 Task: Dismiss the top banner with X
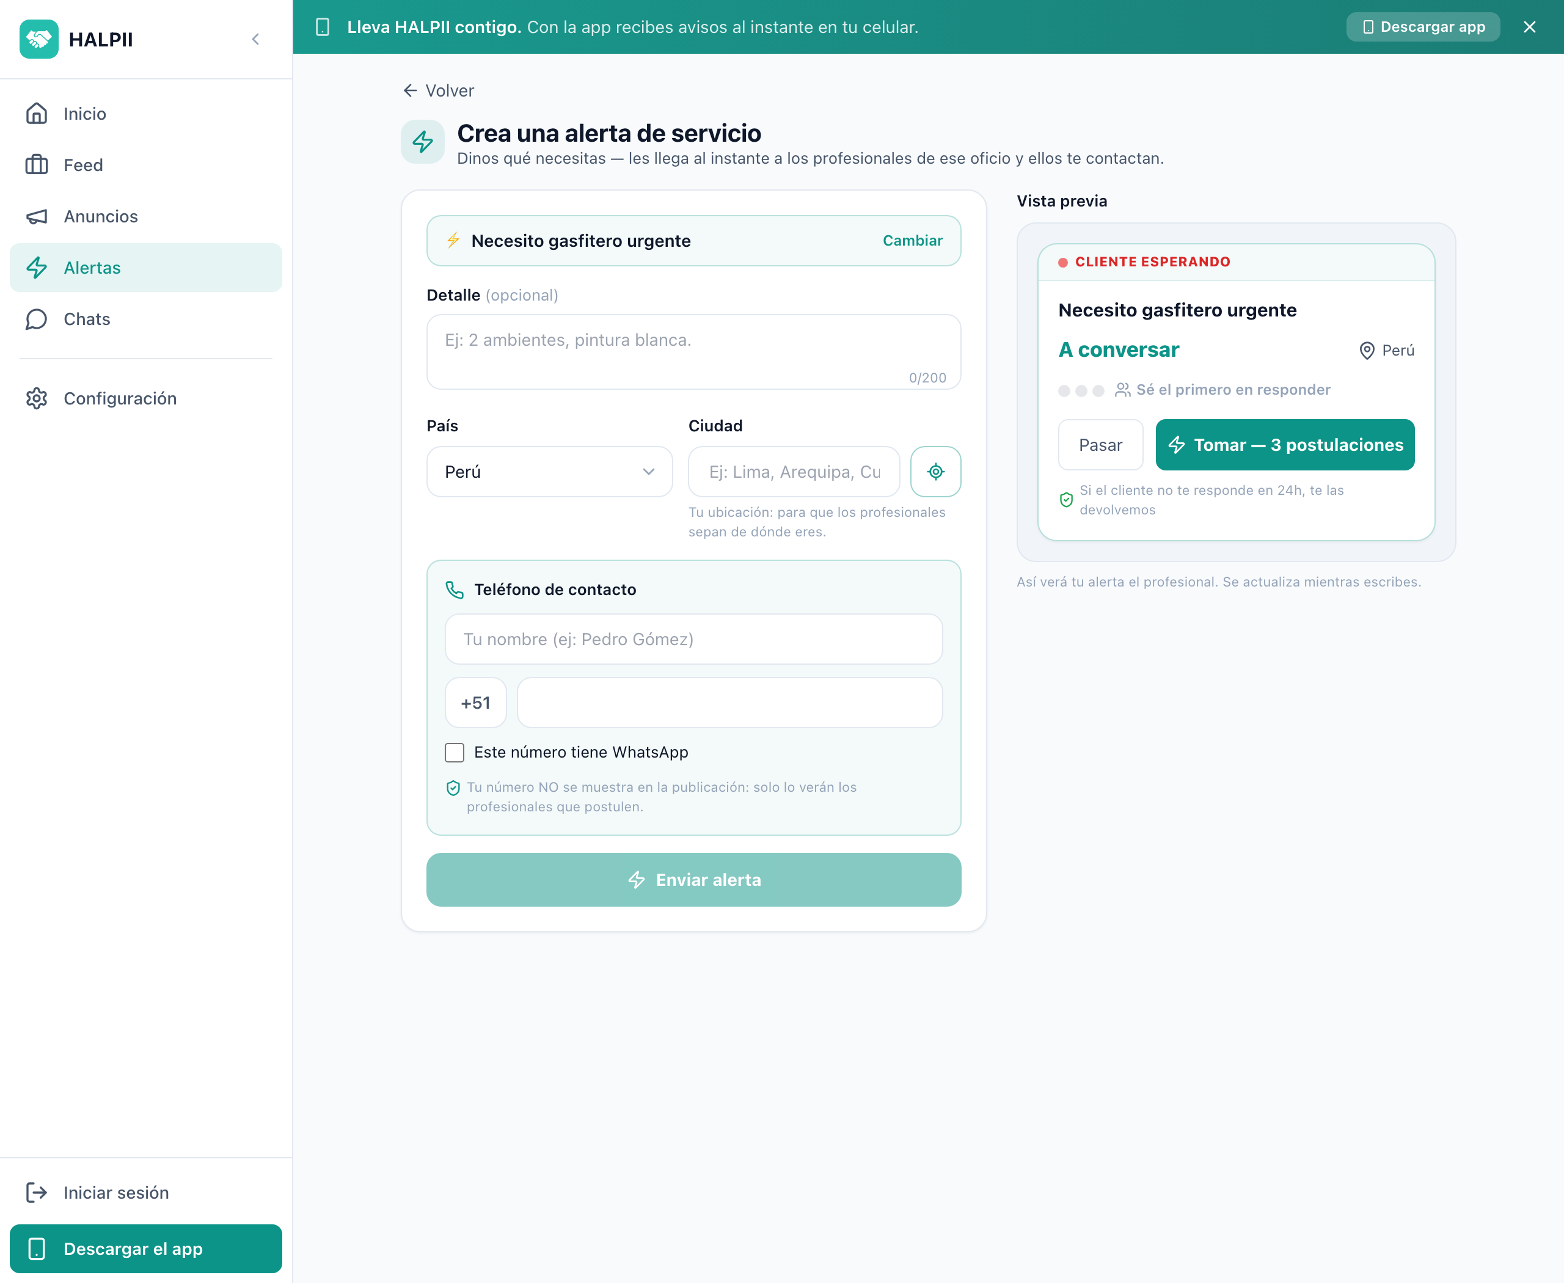1530,27
